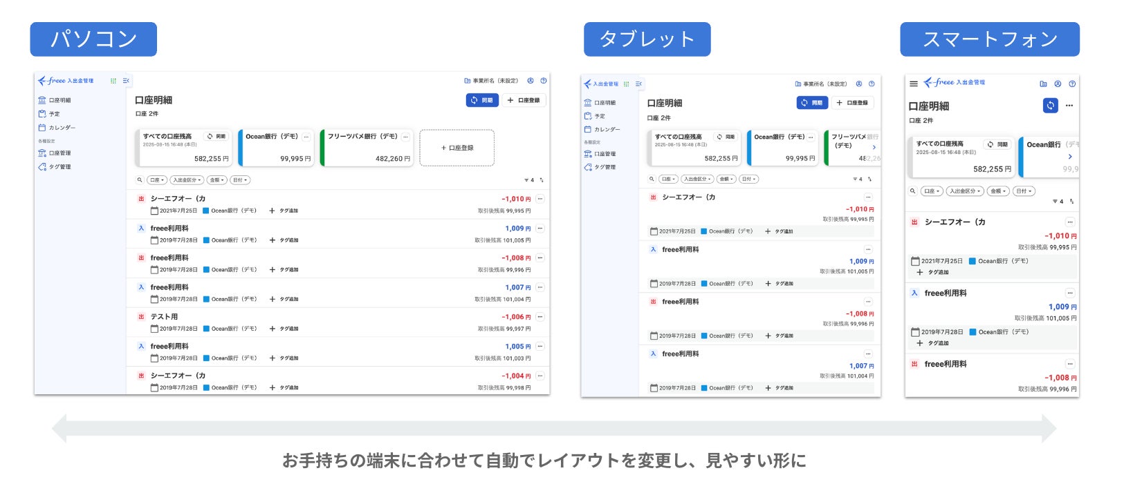Tap search magnifier in smartphone view

point(913,191)
